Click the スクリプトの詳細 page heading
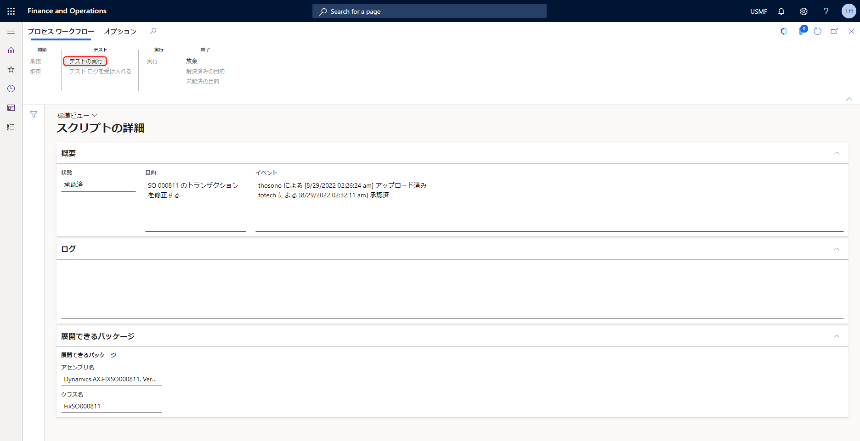Image resolution: width=860 pixels, height=441 pixels. pos(101,128)
